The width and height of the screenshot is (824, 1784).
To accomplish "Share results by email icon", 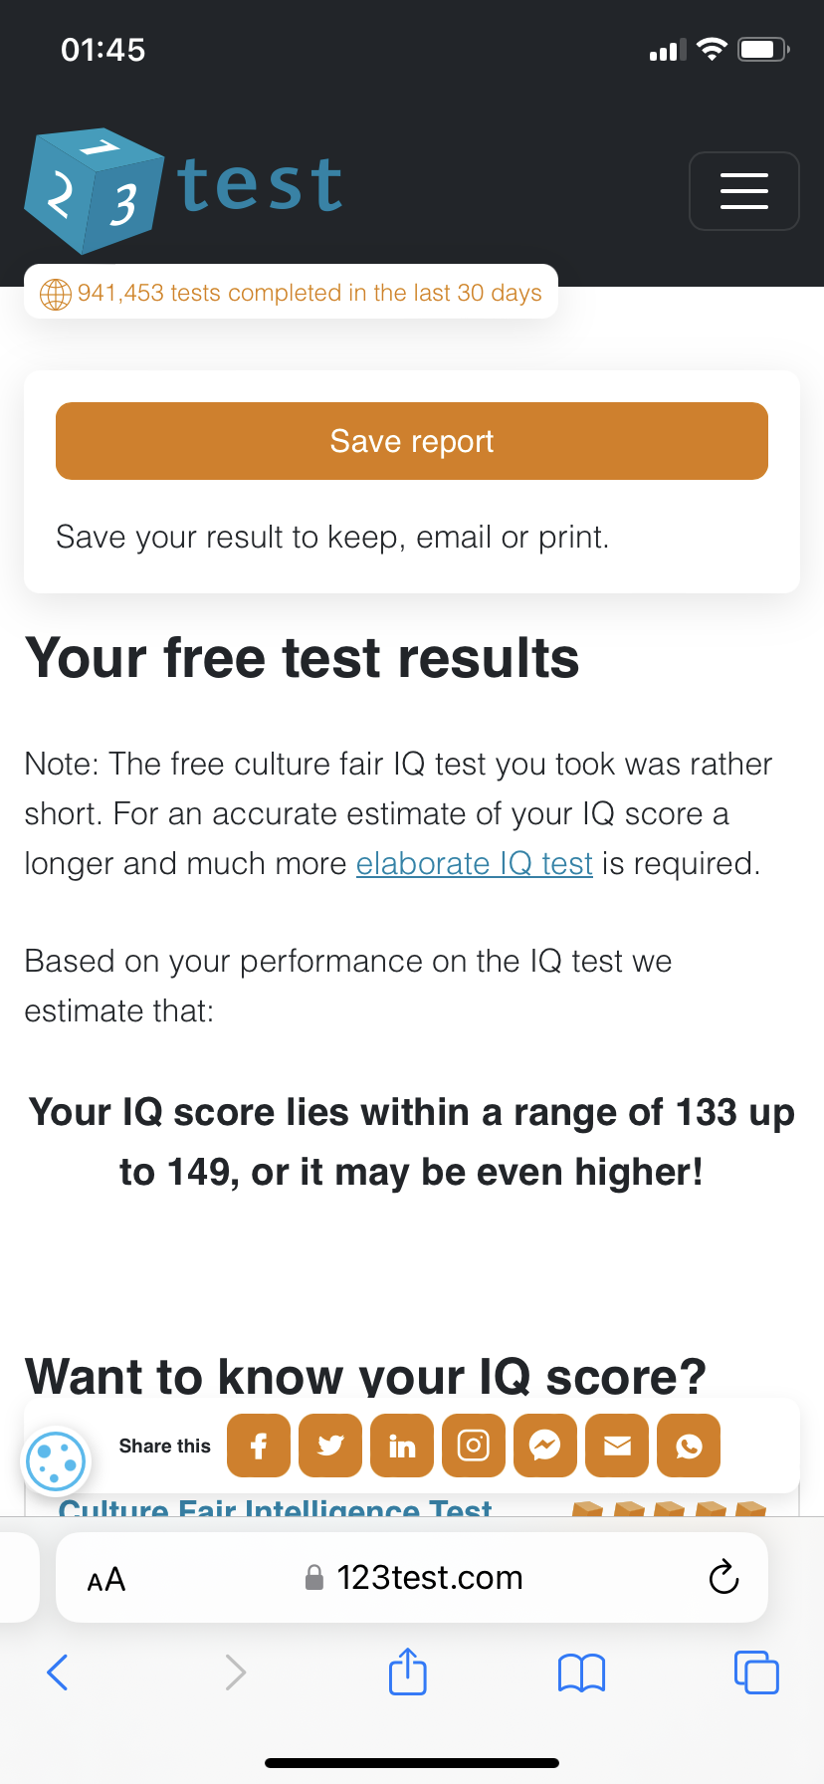I will click(617, 1446).
